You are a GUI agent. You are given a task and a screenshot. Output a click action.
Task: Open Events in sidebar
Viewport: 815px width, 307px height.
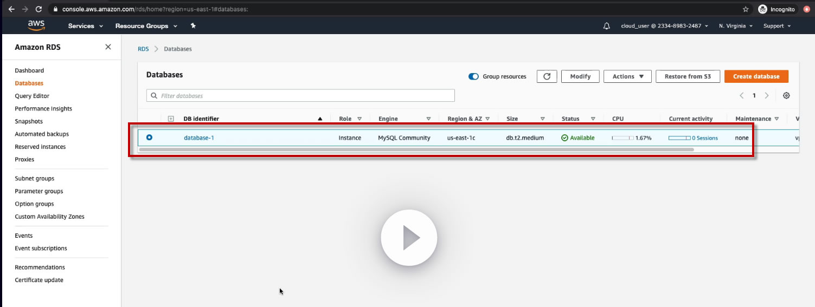click(24, 236)
